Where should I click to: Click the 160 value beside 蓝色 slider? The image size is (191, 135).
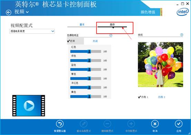click(105, 69)
